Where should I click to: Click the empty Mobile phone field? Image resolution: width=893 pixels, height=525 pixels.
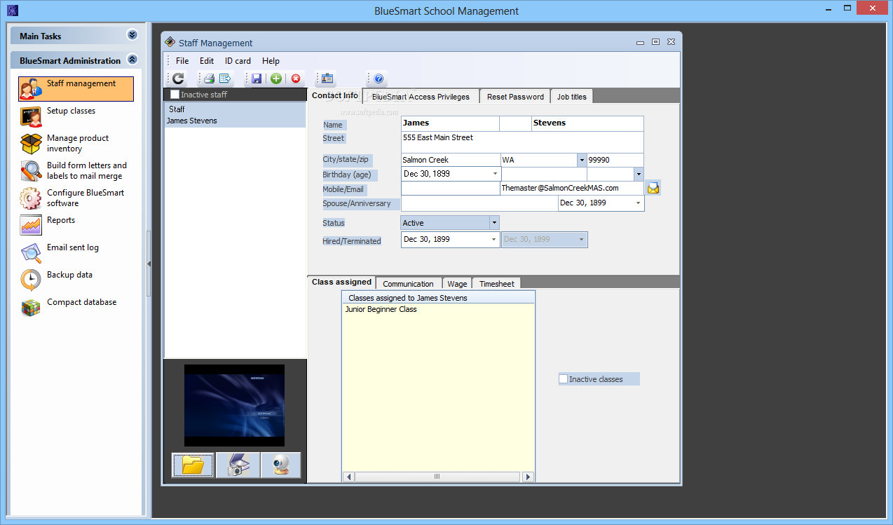click(x=450, y=189)
